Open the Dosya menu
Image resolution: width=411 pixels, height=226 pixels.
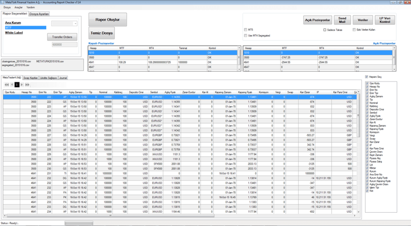pyautogui.click(x=7, y=7)
